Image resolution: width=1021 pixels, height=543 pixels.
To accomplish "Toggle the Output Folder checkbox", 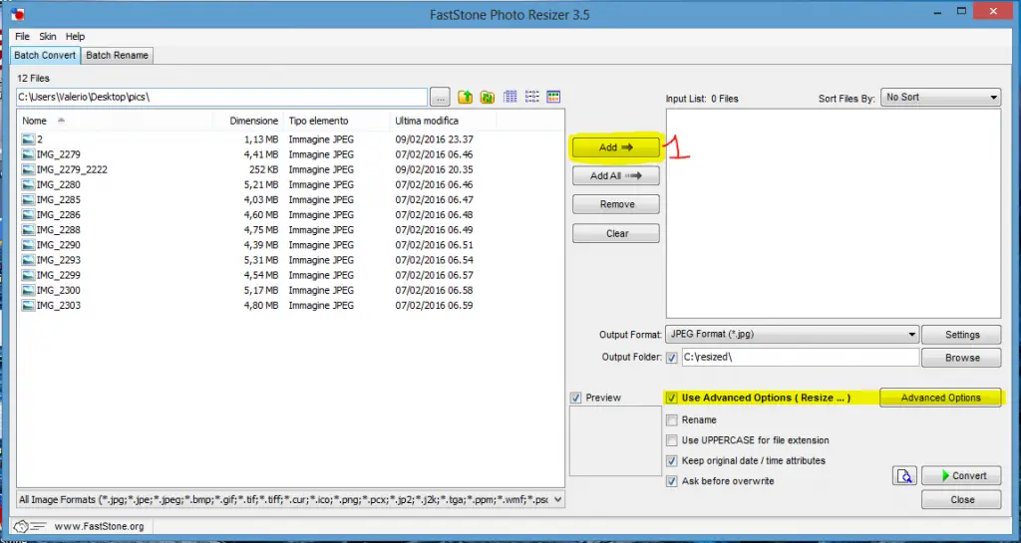I will coord(672,358).
